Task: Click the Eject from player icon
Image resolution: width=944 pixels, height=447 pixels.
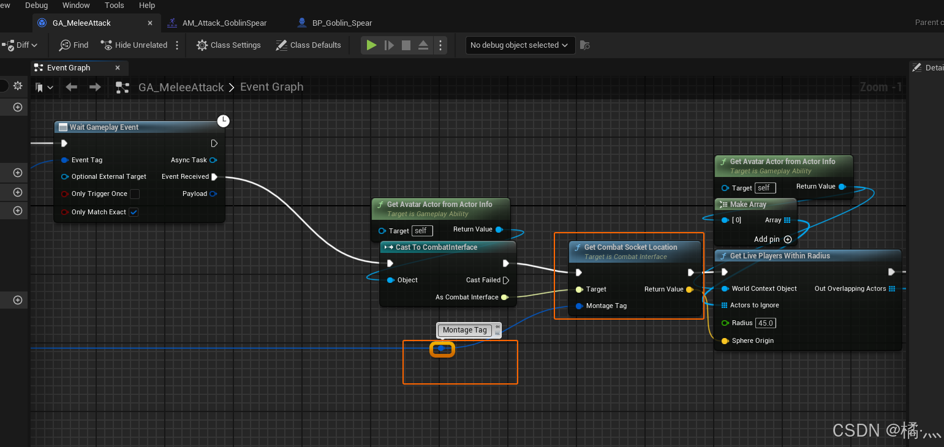Action: pyautogui.click(x=423, y=45)
